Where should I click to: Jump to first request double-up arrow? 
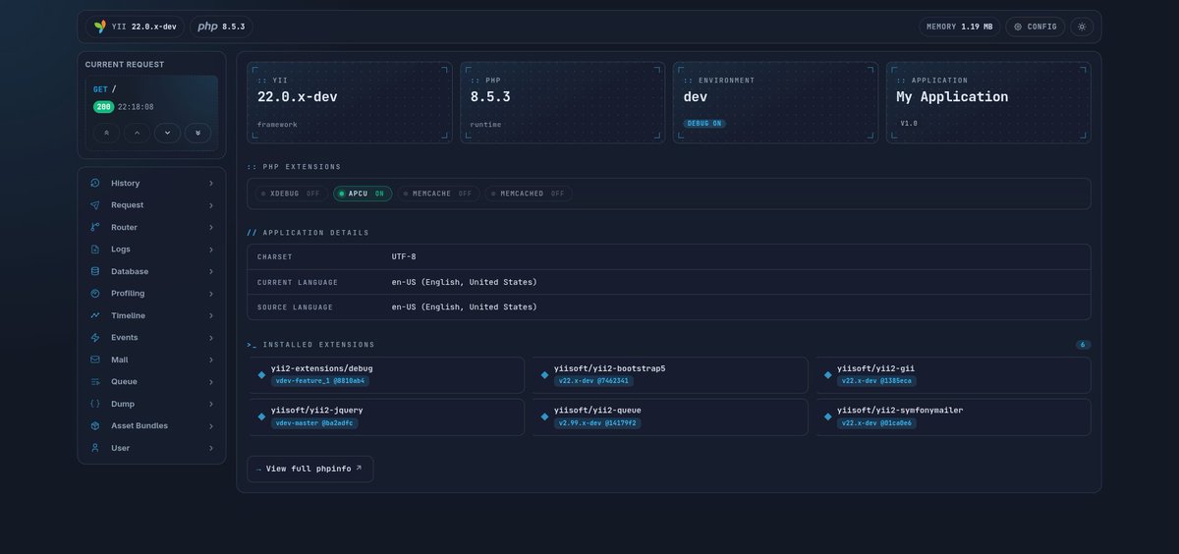point(107,133)
